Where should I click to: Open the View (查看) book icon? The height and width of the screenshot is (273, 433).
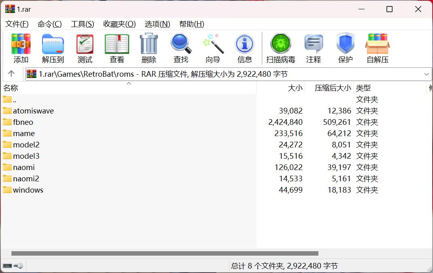coord(117,48)
